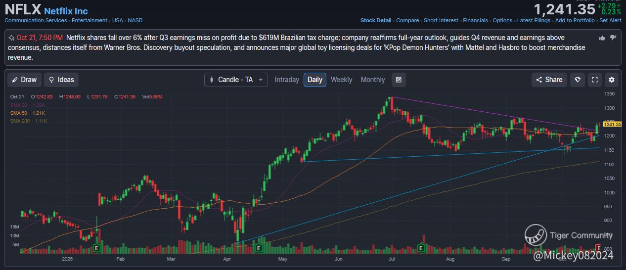626x270 pixels.
Task: Click the earnings E marker in July
Action: coord(421,247)
